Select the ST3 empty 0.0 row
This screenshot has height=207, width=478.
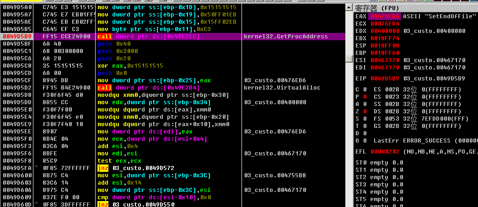[379, 184]
